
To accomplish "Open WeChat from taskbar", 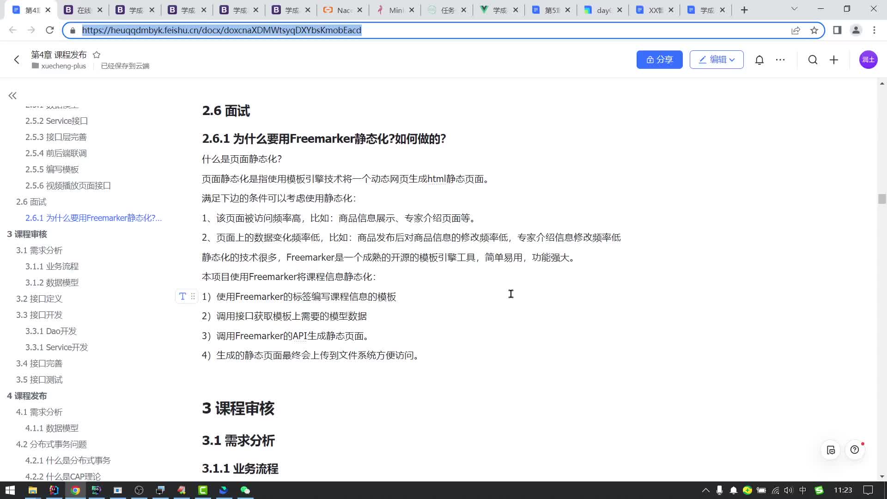I will pyautogui.click(x=245, y=490).
